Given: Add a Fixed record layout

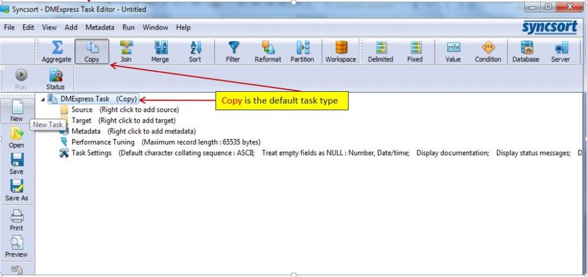Looking at the screenshot, I should (x=415, y=52).
